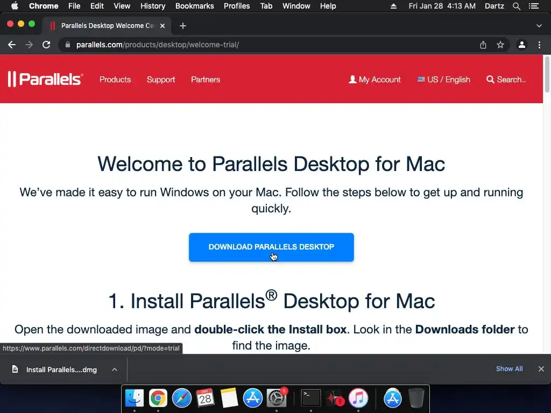
Task: Click the Dartz user name in menu bar
Action: pyautogui.click(x=495, y=6)
